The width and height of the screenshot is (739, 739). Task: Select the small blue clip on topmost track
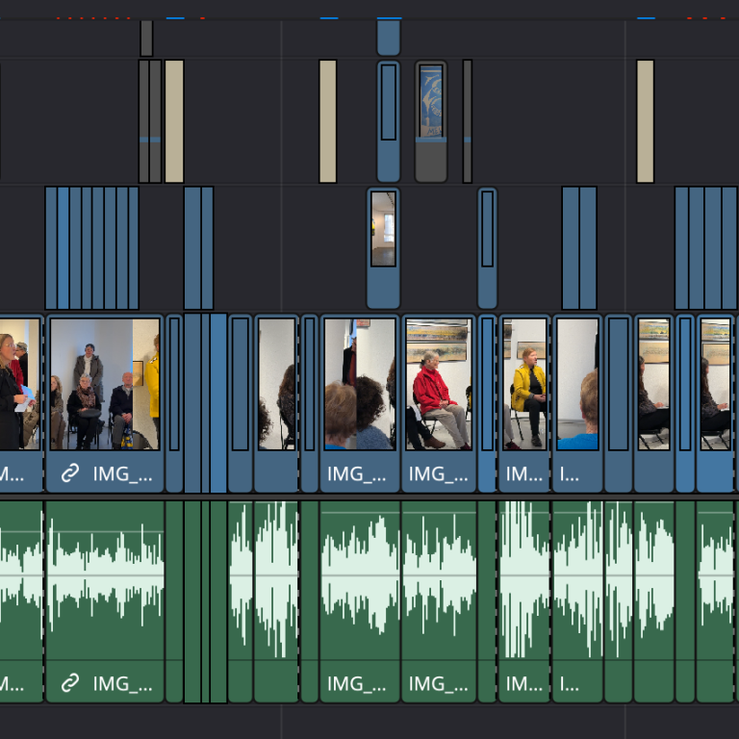tap(388, 38)
